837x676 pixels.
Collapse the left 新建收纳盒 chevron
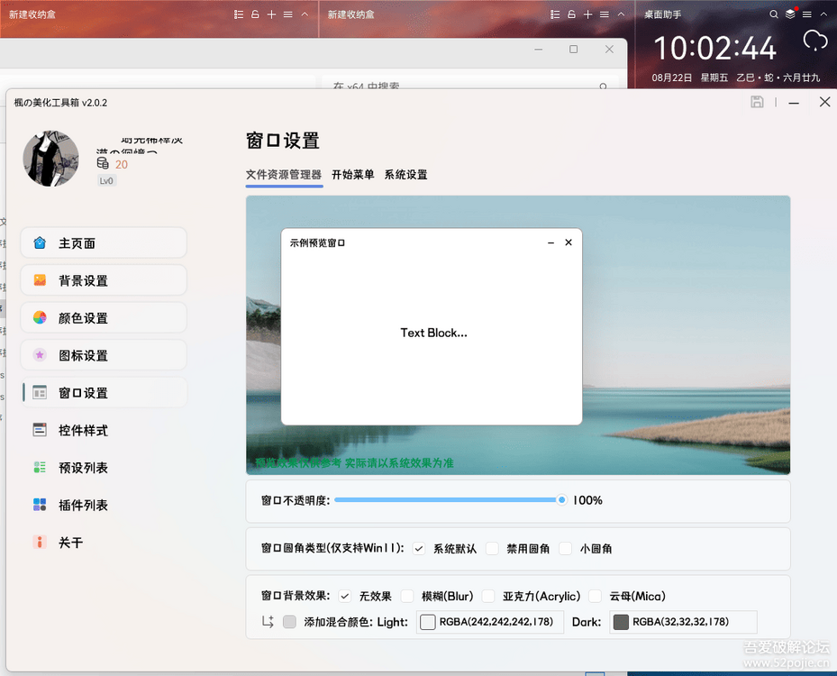(305, 14)
